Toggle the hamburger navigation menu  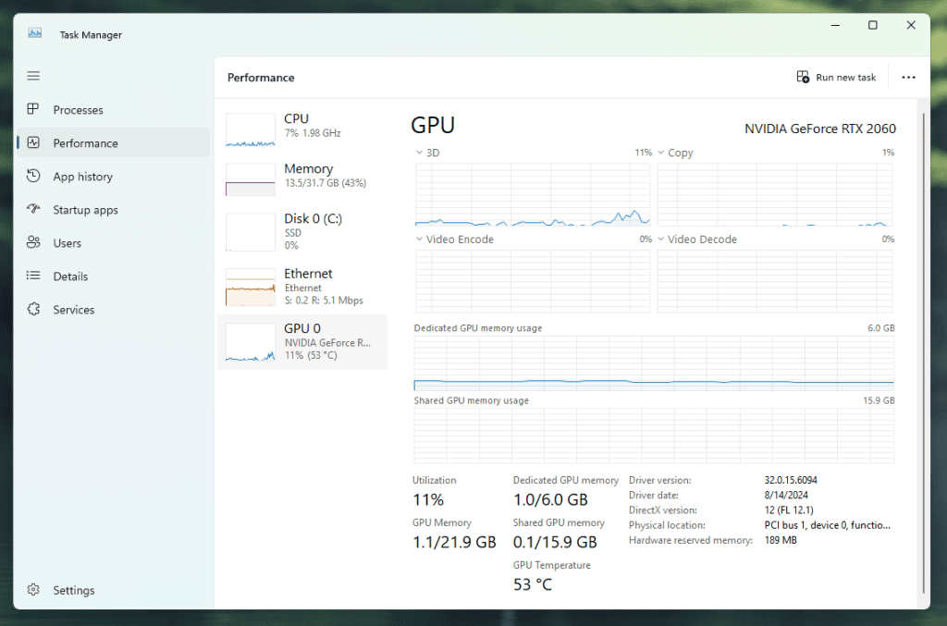pyautogui.click(x=33, y=76)
